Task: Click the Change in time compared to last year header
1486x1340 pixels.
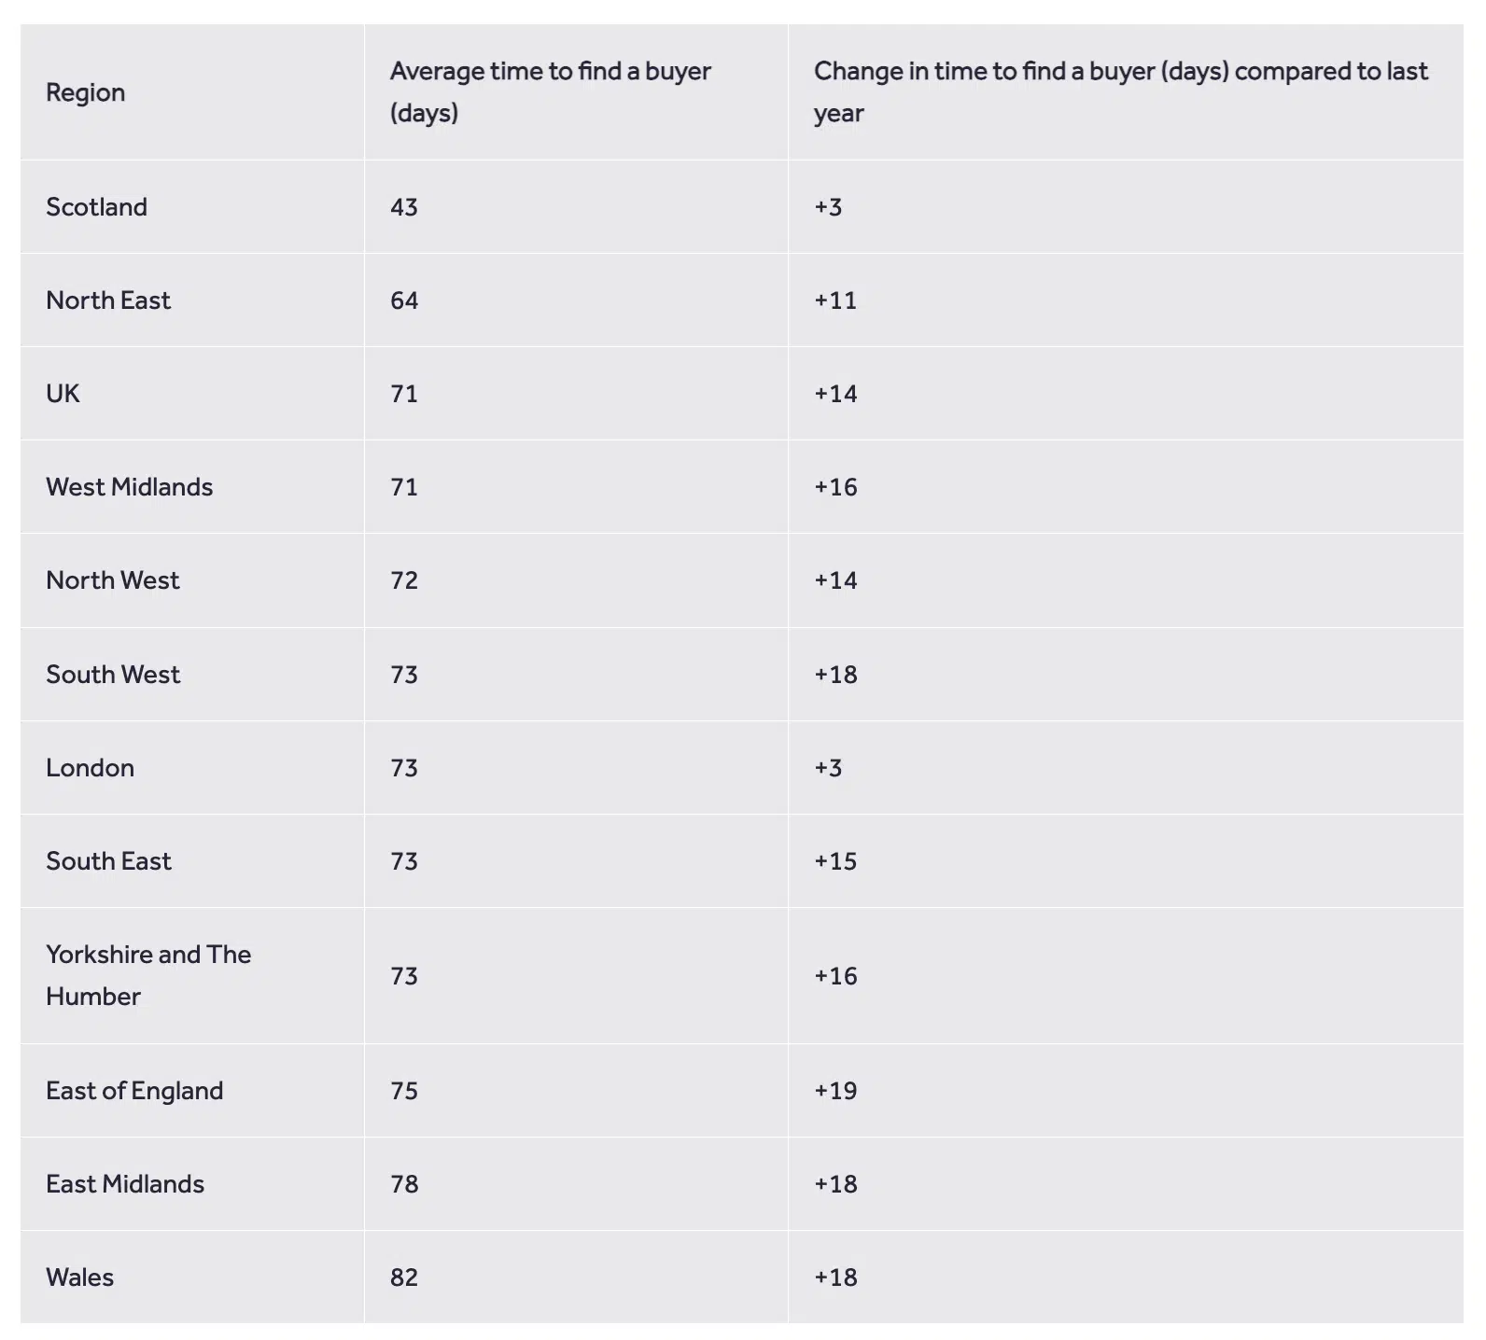Action: point(1120,91)
